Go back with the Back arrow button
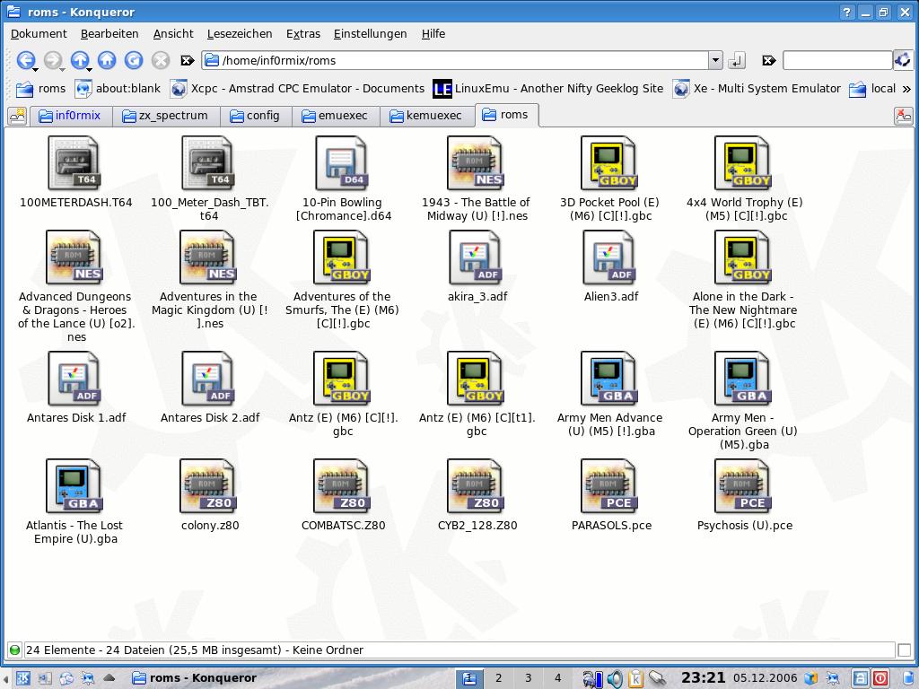This screenshot has width=919, height=689. click(25, 60)
